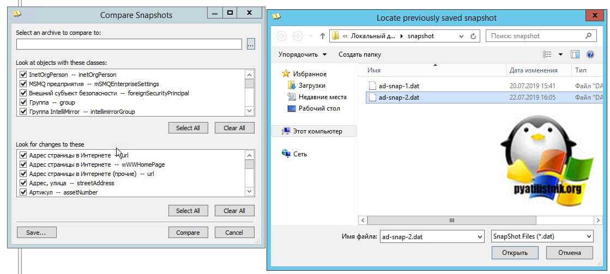Open the Имя файла combo box dropdown
The image size is (610, 274).
pyautogui.click(x=479, y=236)
